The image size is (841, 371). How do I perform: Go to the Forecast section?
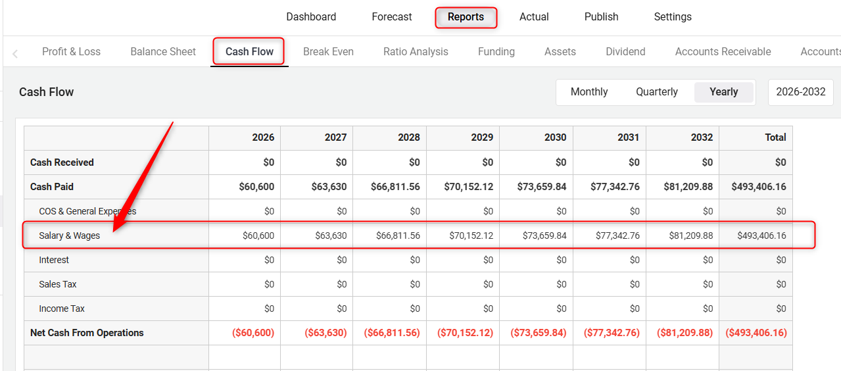coord(392,17)
